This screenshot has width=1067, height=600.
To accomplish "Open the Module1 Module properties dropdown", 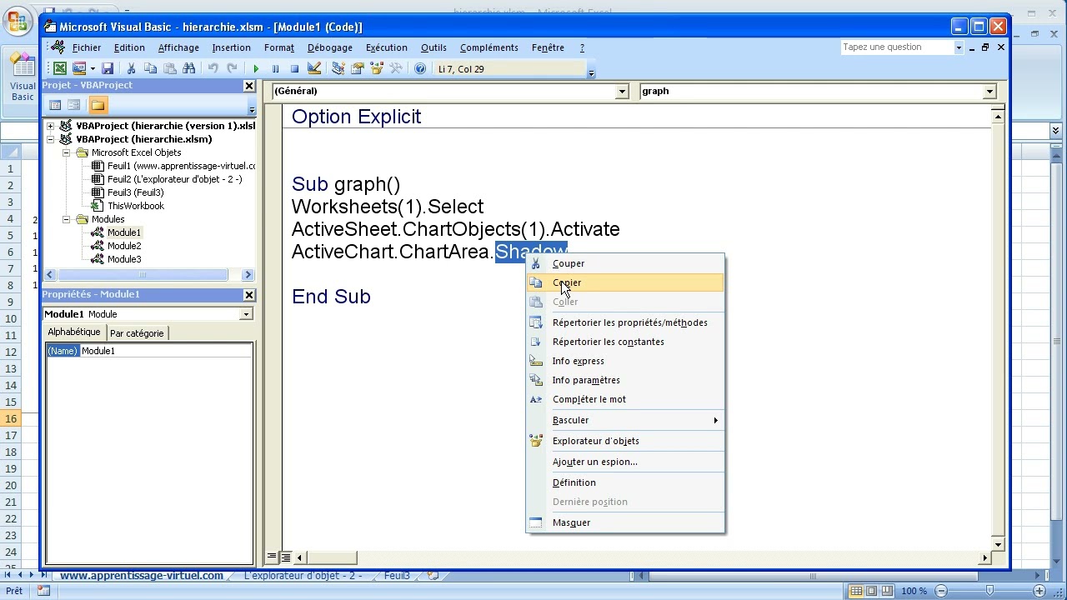I will tap(246, 314).
